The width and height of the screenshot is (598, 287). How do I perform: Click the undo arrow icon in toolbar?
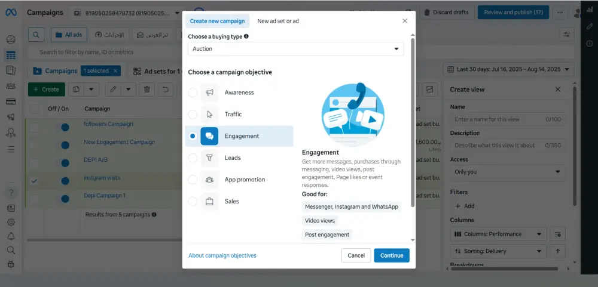(166, 90)
